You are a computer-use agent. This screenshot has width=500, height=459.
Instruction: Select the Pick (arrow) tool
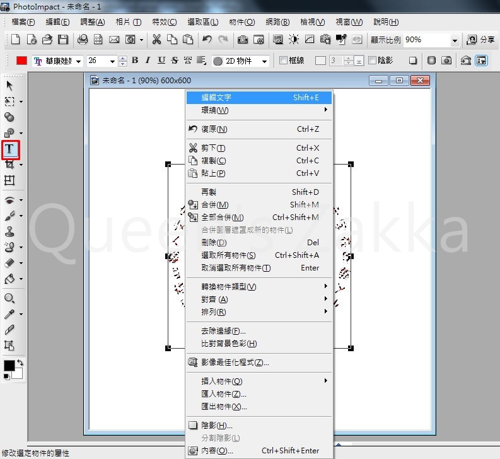pyautogui.click(x=9, y=86)
